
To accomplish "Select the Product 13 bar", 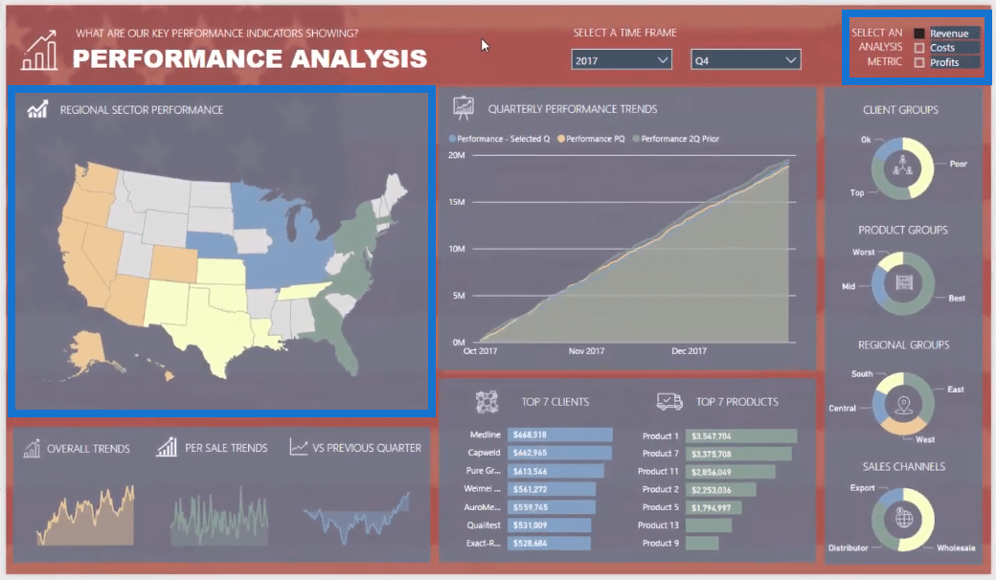I will pos(709,525).
